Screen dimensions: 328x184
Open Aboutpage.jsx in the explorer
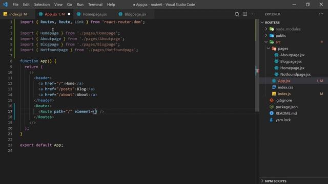click(292, 55)
